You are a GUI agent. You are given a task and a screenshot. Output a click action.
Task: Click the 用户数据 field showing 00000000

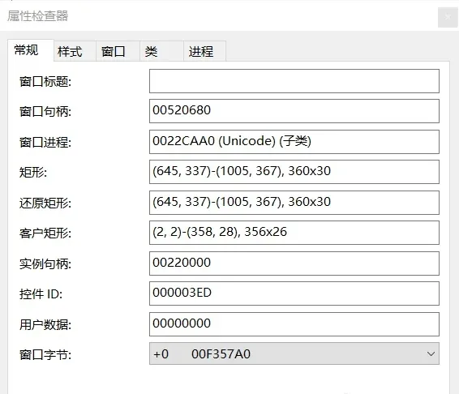(294, 324)
